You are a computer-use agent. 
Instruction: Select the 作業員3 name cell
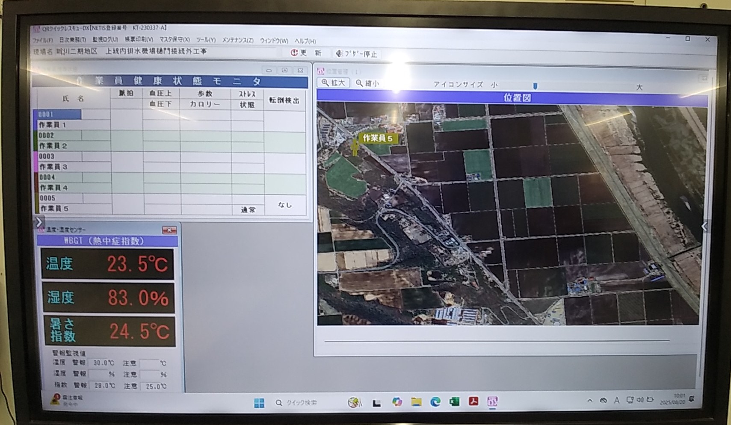73,167
